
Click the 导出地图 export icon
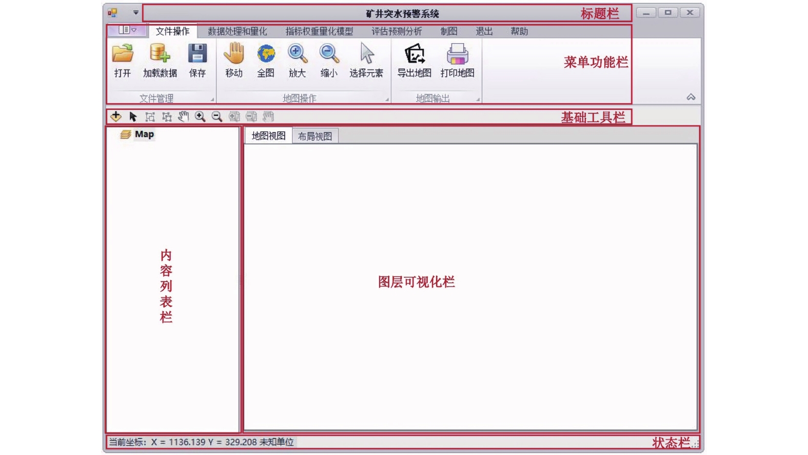(x=415, y=54)
